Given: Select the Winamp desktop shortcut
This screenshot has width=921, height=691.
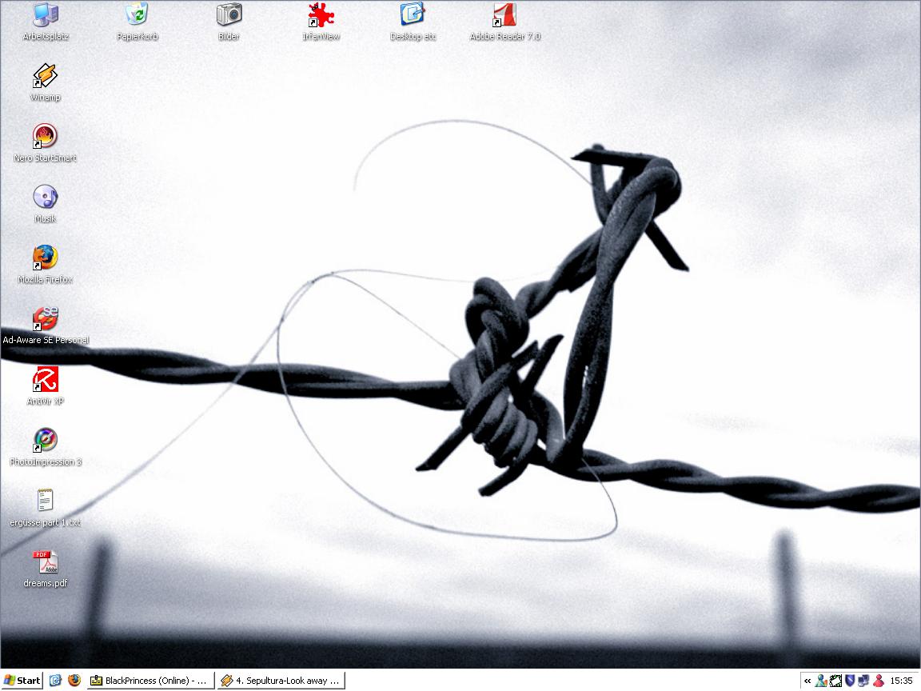Looking at the screenshot, I should [x=46, y=76].
